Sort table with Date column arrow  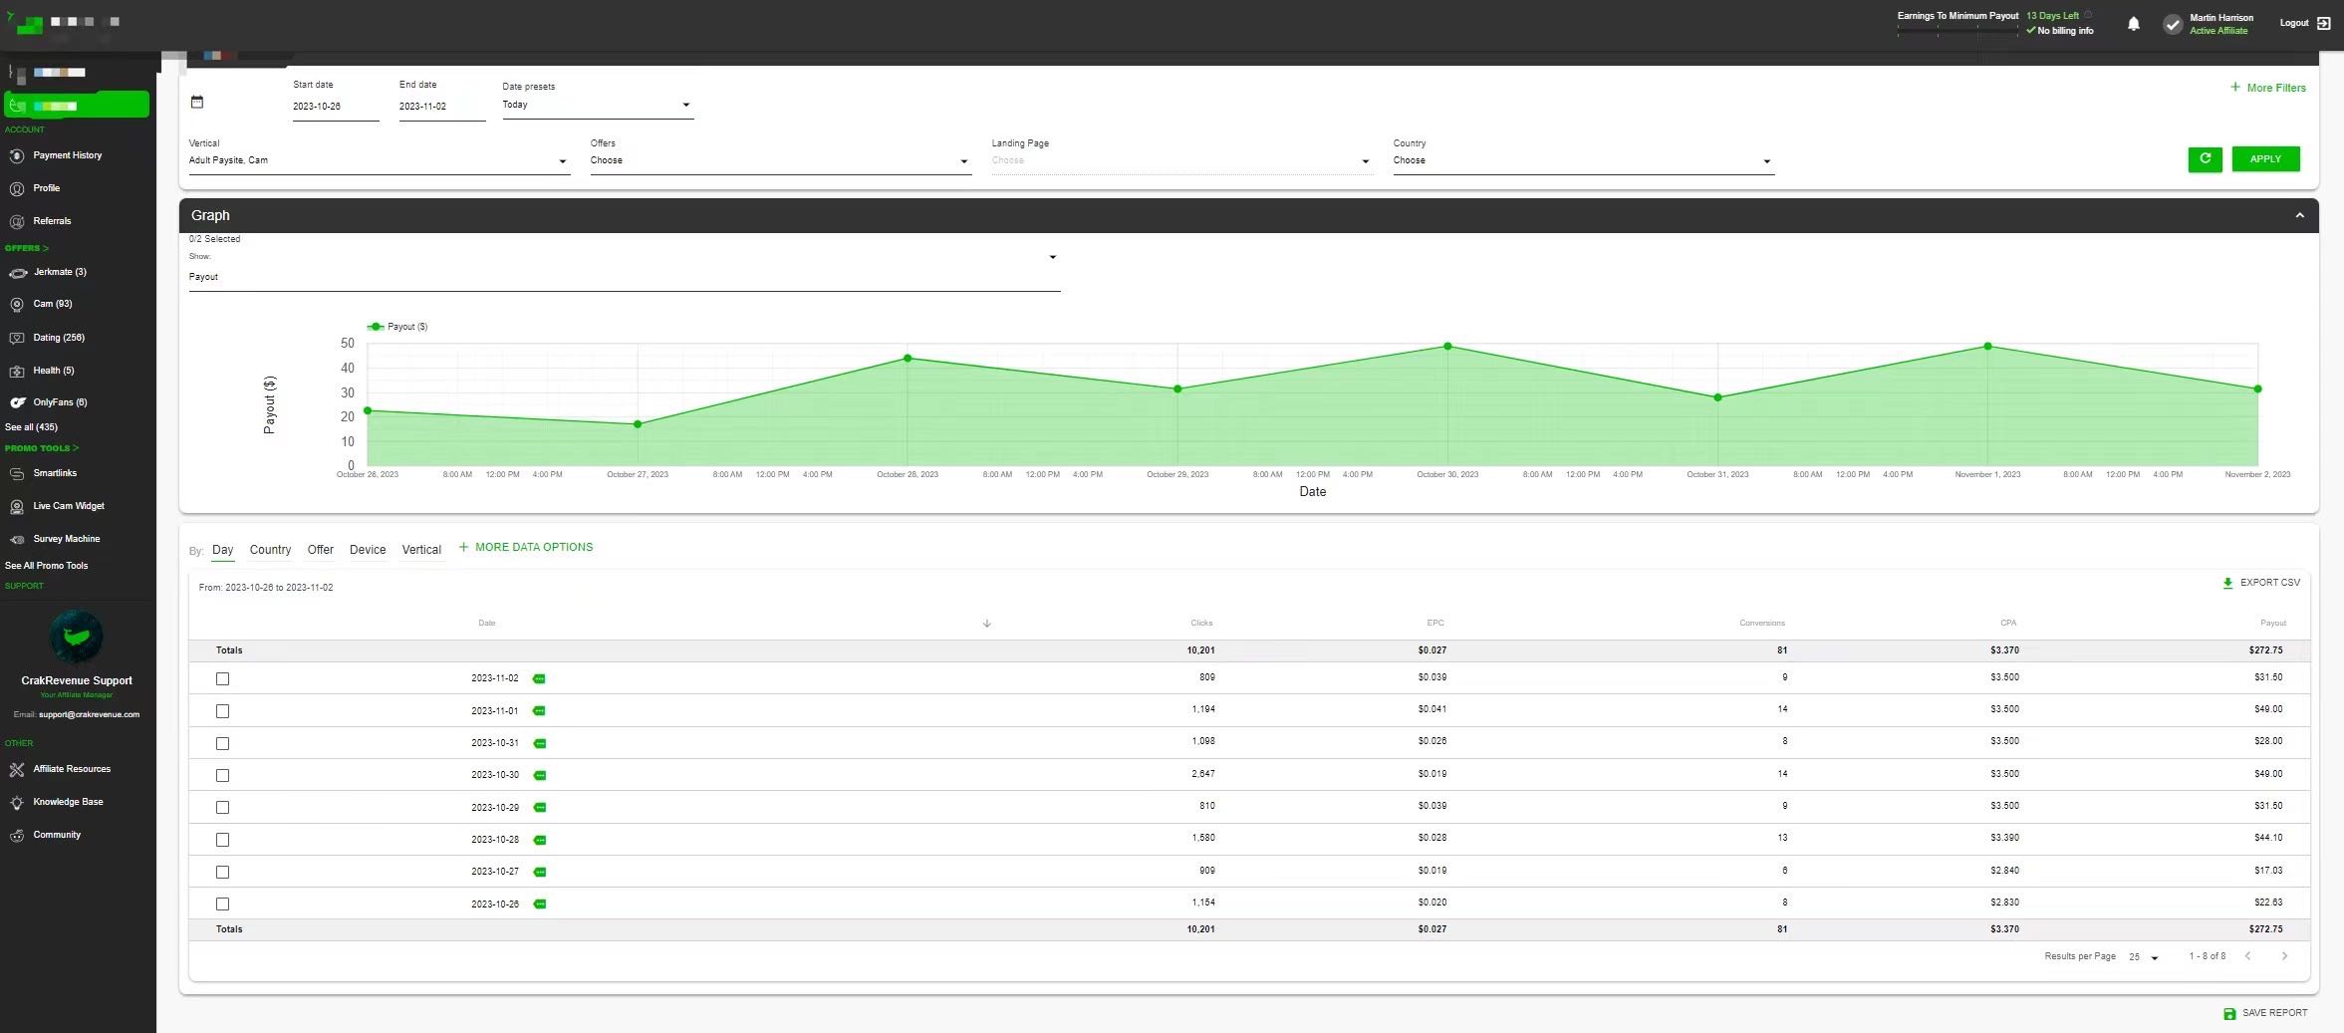tap(986, 624)
